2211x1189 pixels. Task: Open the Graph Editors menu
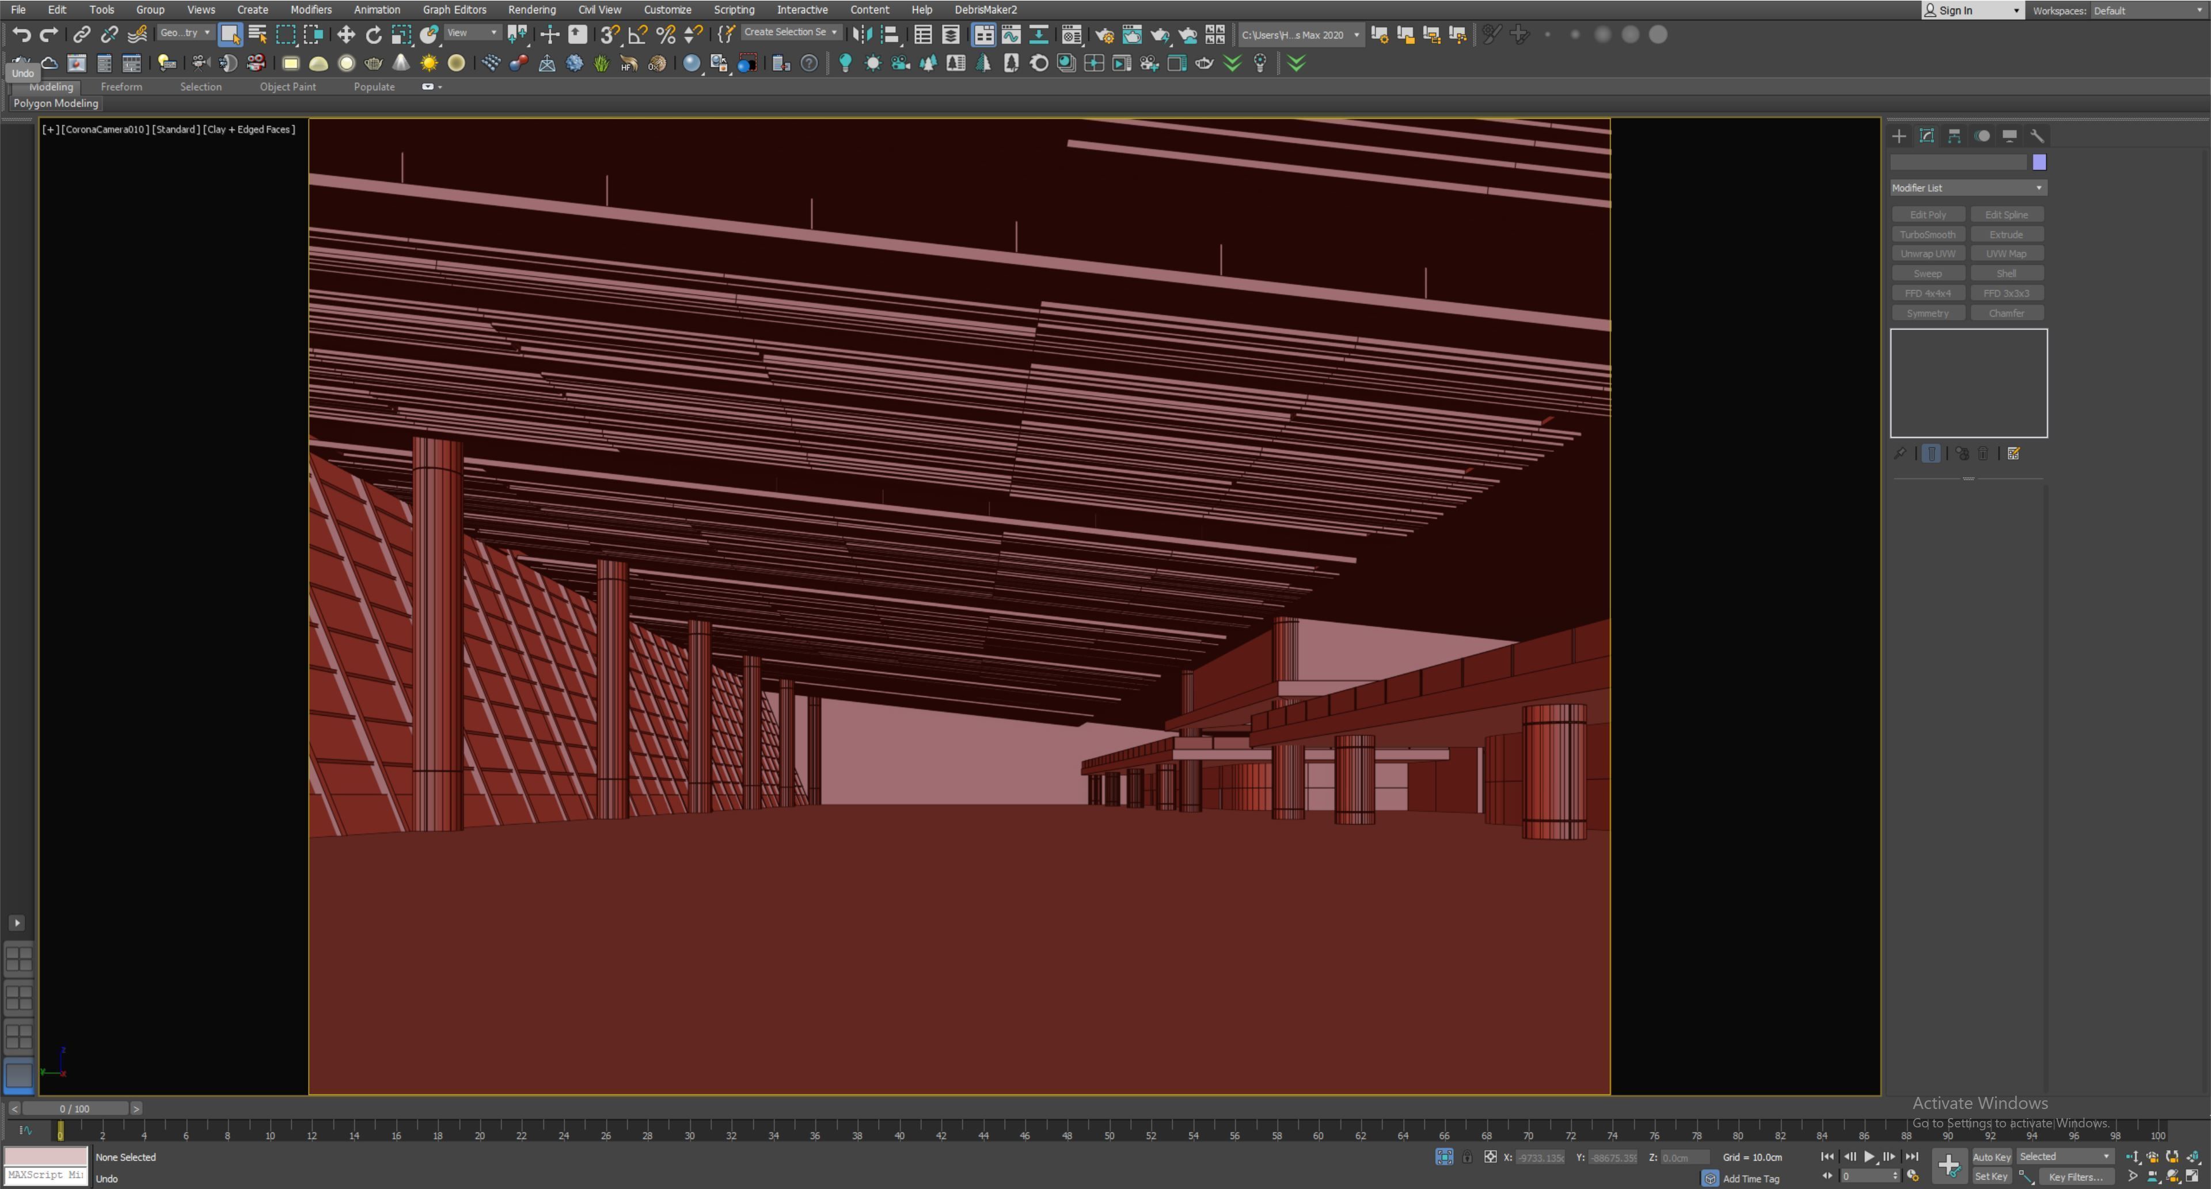coord(454,9)
